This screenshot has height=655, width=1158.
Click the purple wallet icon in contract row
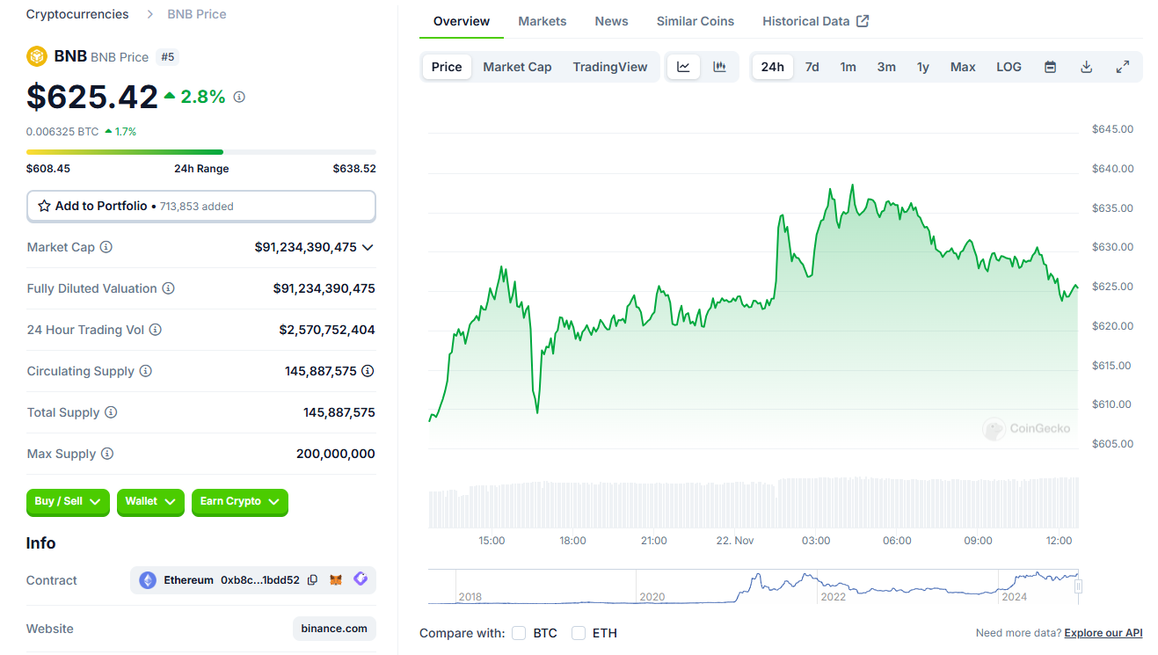pos(361,579)
